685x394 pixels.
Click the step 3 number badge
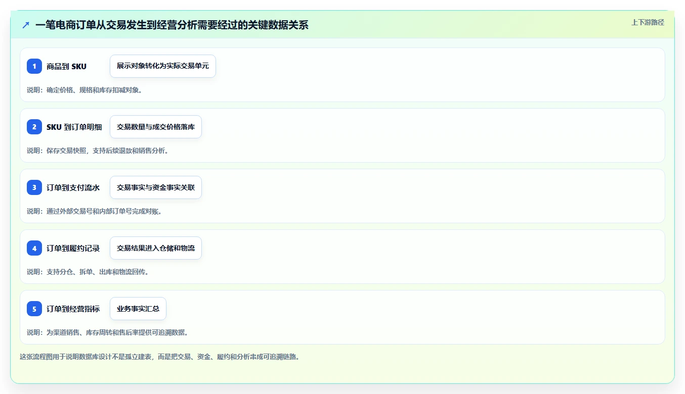click(x=34, y=187)
